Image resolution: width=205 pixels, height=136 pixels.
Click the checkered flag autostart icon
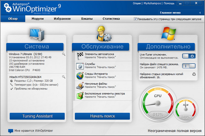pos(80,56)
